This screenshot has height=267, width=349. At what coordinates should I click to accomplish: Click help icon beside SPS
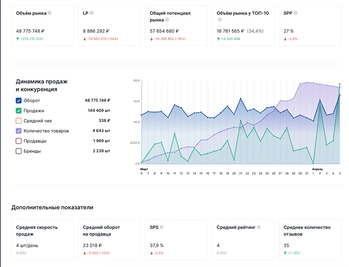162,227
